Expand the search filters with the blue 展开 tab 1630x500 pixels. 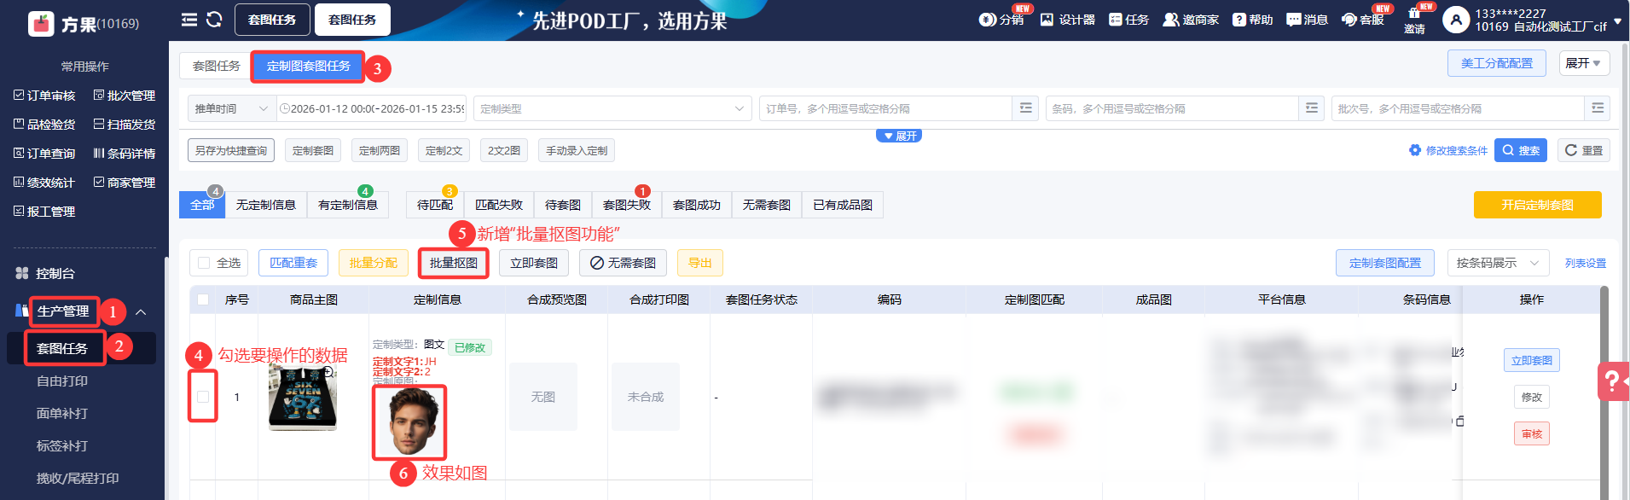(x=899, y=136)
